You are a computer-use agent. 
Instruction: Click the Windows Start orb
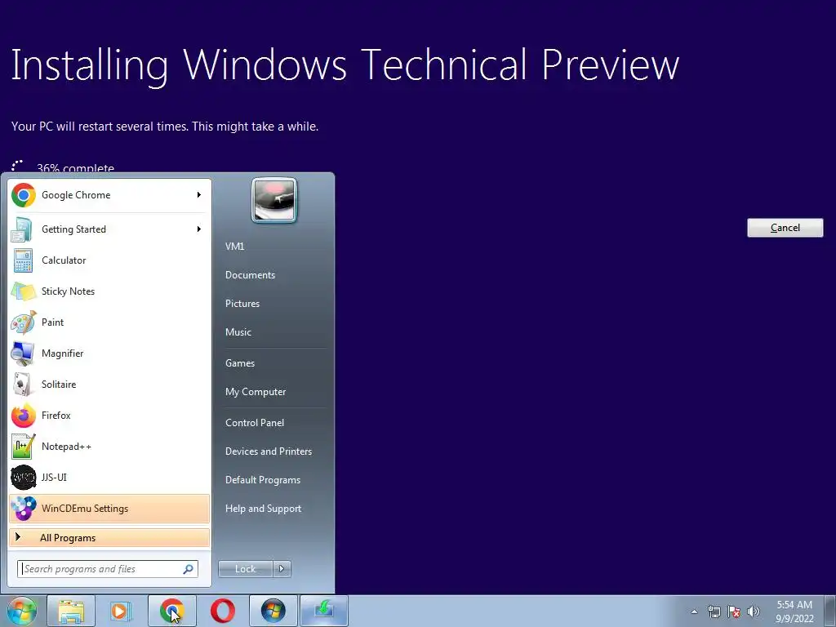pyautogui.click(x=22, y=611)
